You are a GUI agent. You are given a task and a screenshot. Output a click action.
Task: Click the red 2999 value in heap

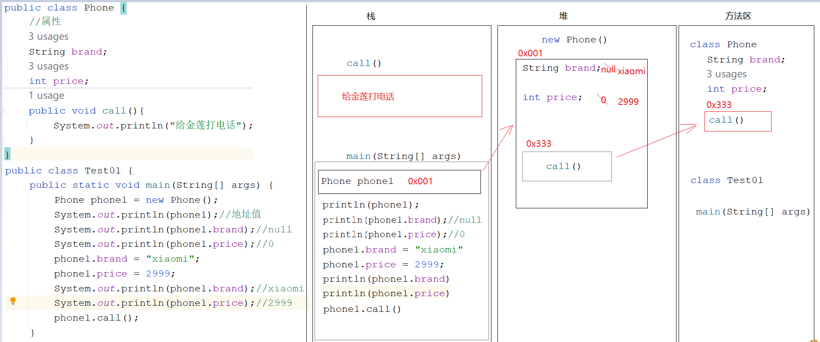628,102
